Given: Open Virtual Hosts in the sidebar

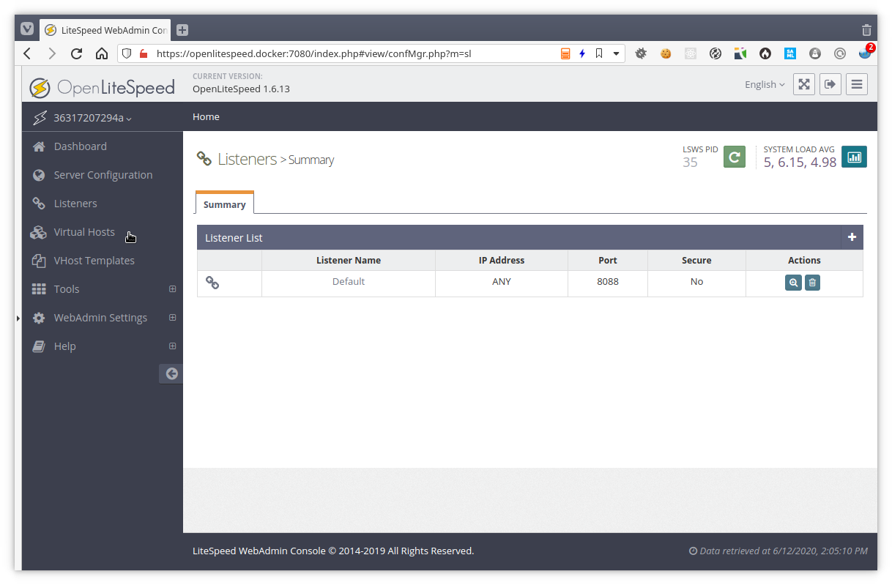Looking at the screenshot, I should pos(84,232).
